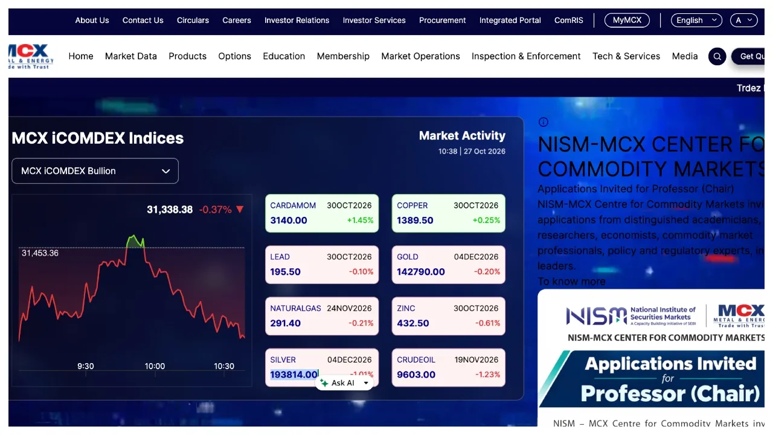The height and width of the screenshot is (435, 773).
Task: Open the English language dropdown
Action: (x=696, y=21)
